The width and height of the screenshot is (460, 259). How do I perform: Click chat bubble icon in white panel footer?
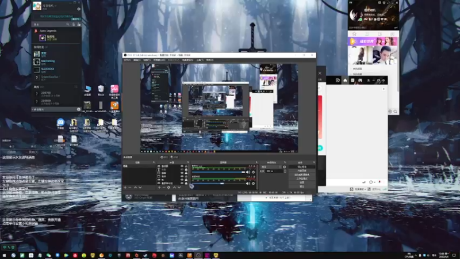[x=371, y=182]
